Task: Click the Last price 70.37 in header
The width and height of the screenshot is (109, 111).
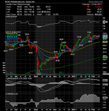Action: click(99, 12)
